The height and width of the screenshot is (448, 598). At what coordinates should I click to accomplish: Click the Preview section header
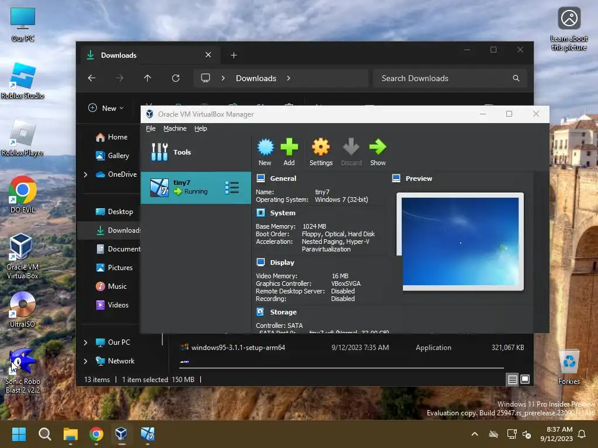click(x=419, y=178)
